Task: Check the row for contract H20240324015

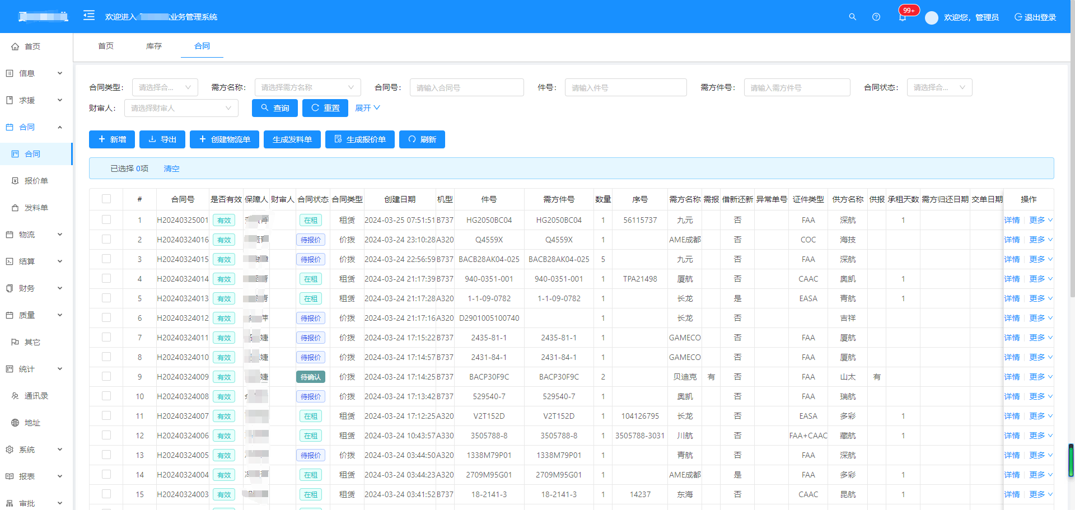Action: (x=106, y=259)
